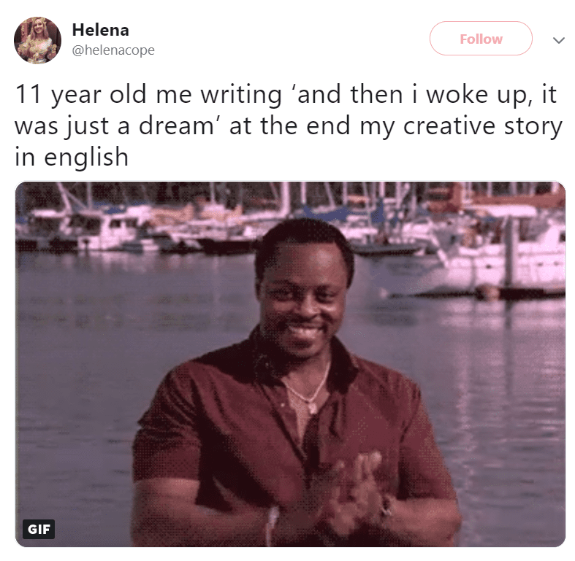The width and height of the screenshot is (575, 561).
Task: Open Helena's profile picture avatar
Action: tap(37, 40)
